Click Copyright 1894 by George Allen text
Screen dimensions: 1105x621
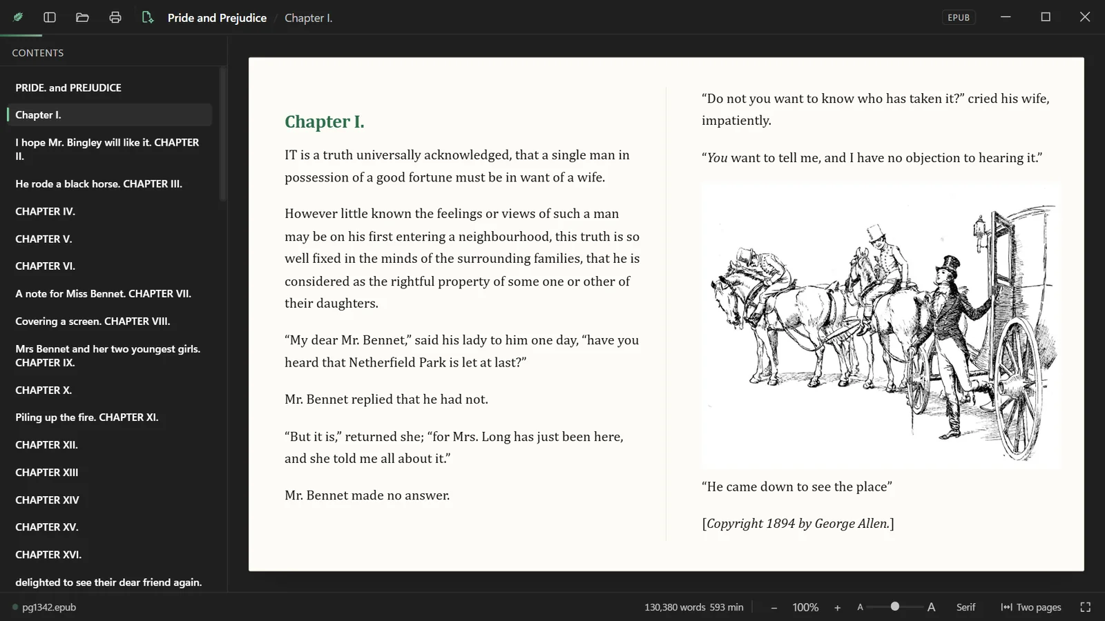[x=798, y=523]
